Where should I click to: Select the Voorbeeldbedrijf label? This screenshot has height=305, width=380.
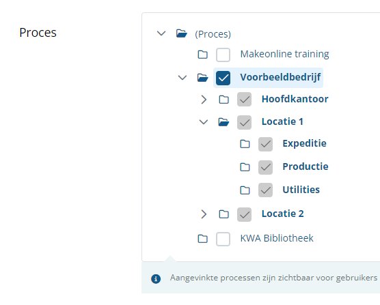coord(280,77)
